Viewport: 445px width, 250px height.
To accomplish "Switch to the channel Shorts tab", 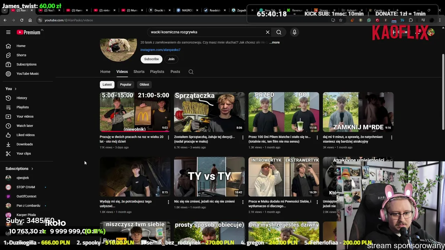I will coord(139,72).
